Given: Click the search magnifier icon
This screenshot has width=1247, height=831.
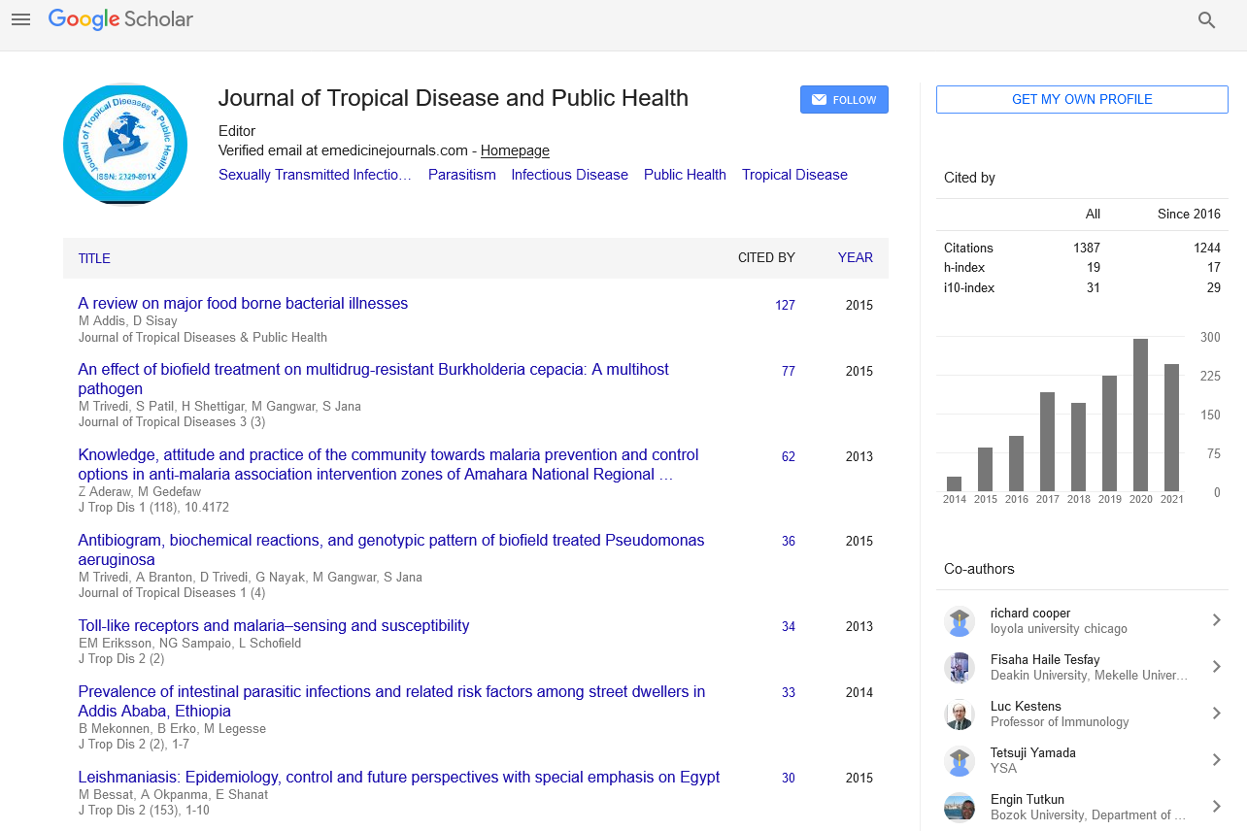Looking at the screenshot, I should point(1206,19).
